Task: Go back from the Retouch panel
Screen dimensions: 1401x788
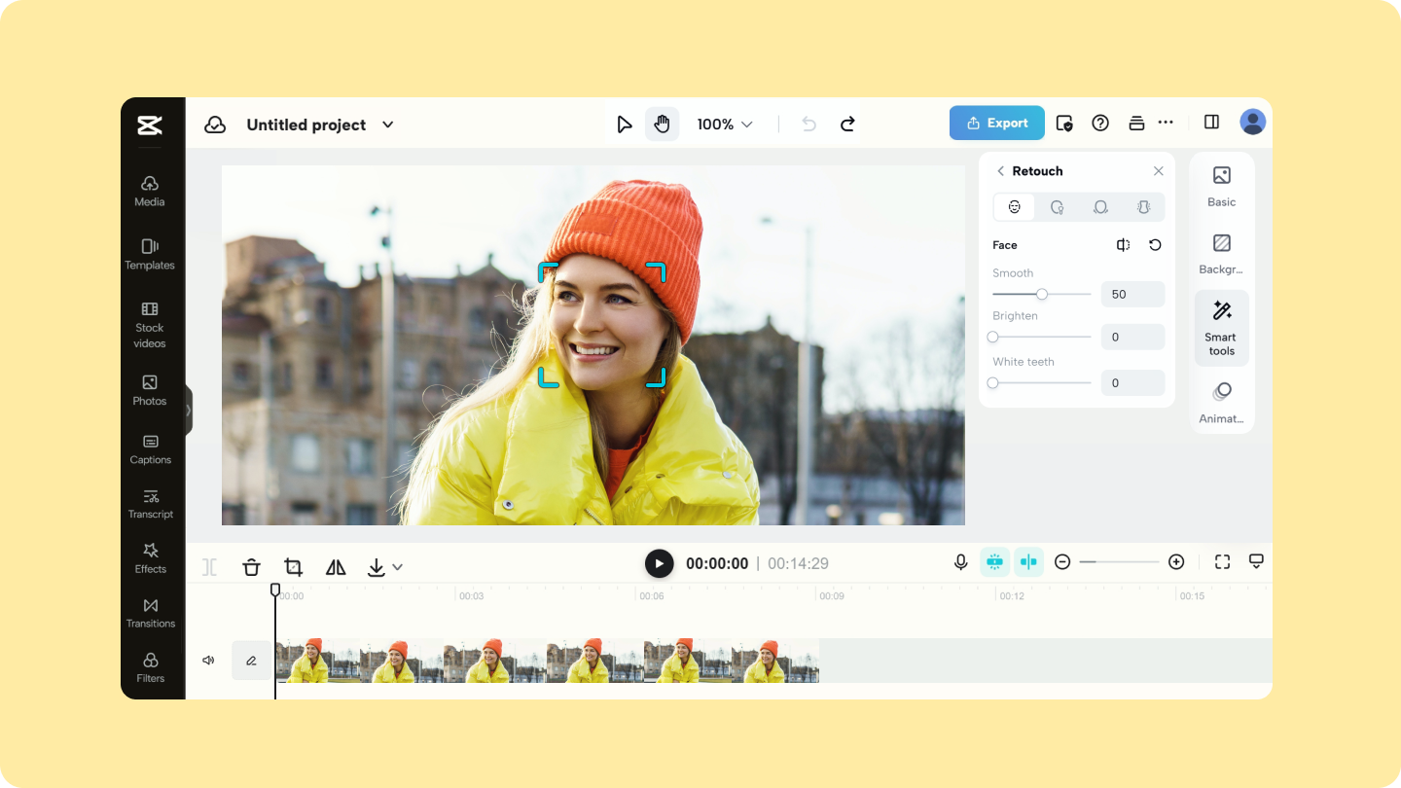Action: [1000, 171]
